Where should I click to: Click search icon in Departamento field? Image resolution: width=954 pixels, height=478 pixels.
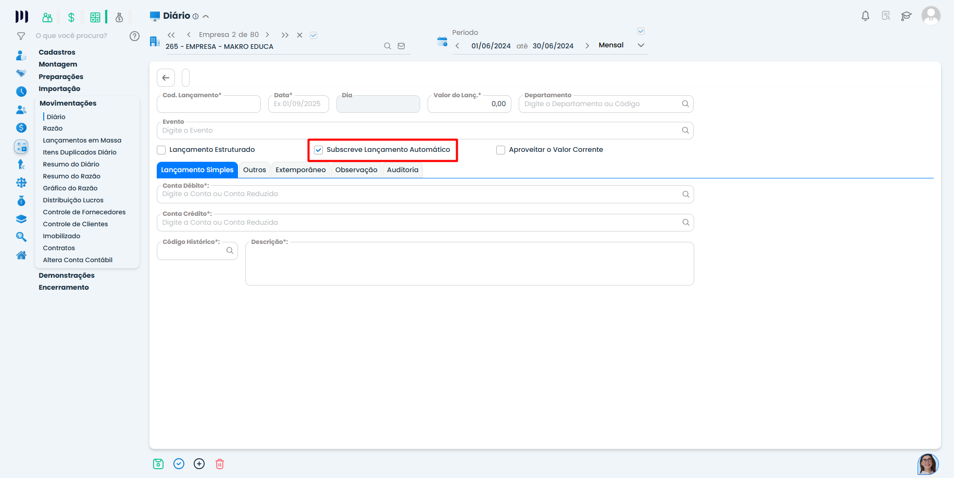[x=685, y=104]
